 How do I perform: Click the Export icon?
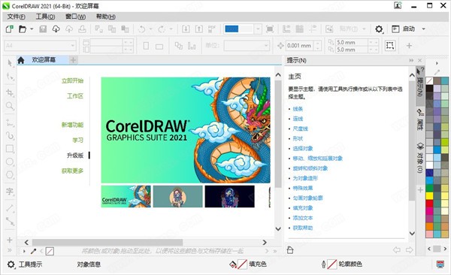pos(199,29)
